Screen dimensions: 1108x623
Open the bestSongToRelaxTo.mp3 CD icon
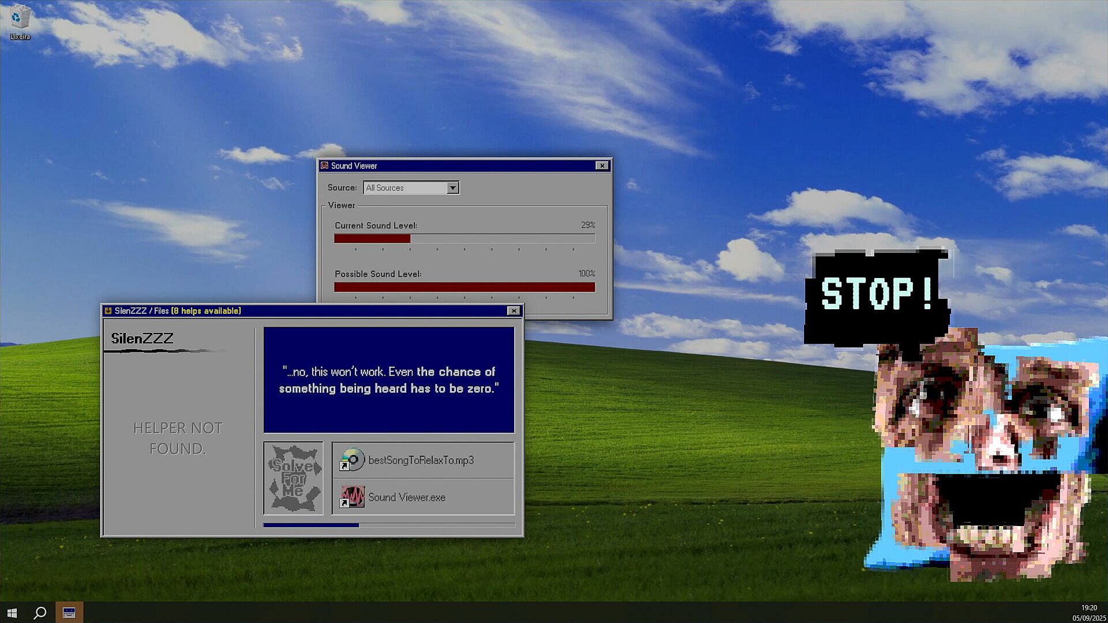(352, 460)
